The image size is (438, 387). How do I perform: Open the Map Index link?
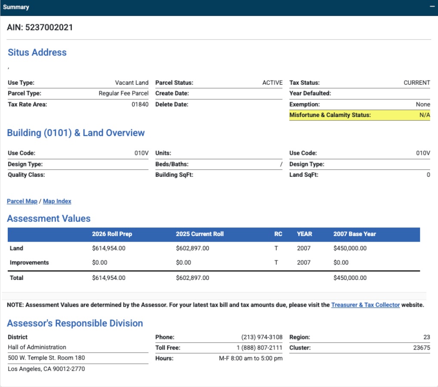tap(57, 201)
